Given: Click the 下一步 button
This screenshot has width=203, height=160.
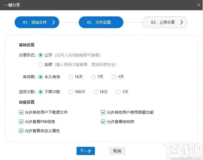Looking at the screenshot, I should point(86,151).
